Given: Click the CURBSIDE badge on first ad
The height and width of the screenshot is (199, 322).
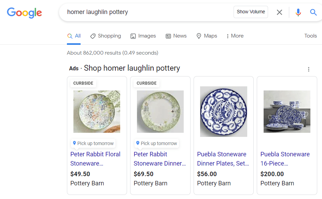Looking at the screenshot, I should [x=84, y=83].
